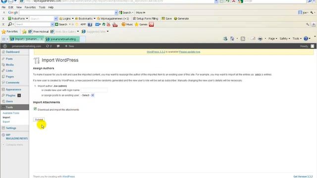Click the YouTube icon in the toolbar
The width and height of the screenshot is (317, 178).
pos(108,25)
